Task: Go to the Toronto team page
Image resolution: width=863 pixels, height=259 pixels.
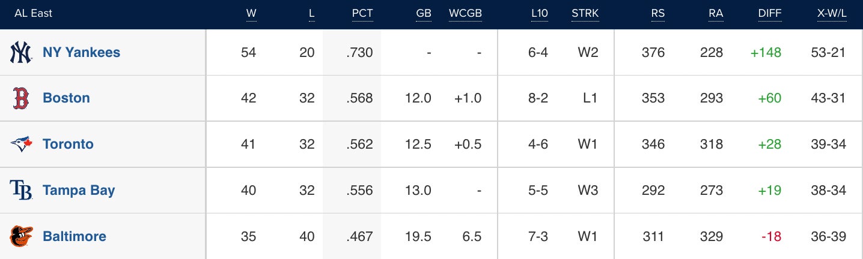Action: coord(68,144)
